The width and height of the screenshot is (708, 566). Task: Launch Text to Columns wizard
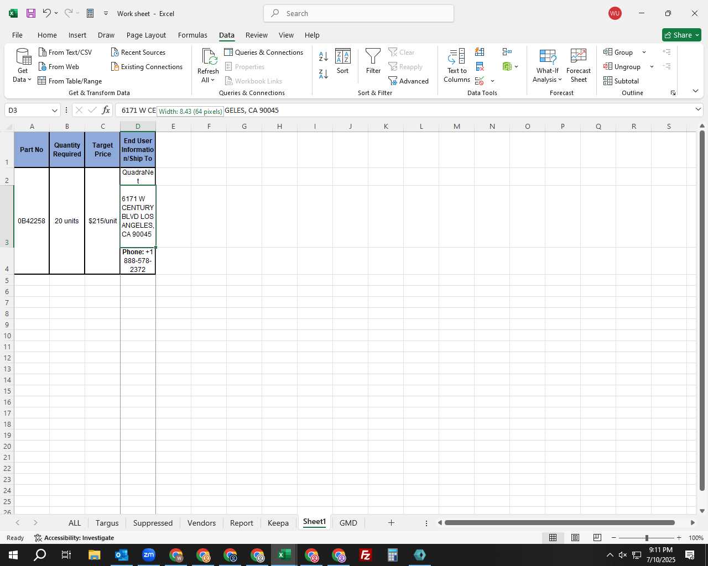coord(457,65)
